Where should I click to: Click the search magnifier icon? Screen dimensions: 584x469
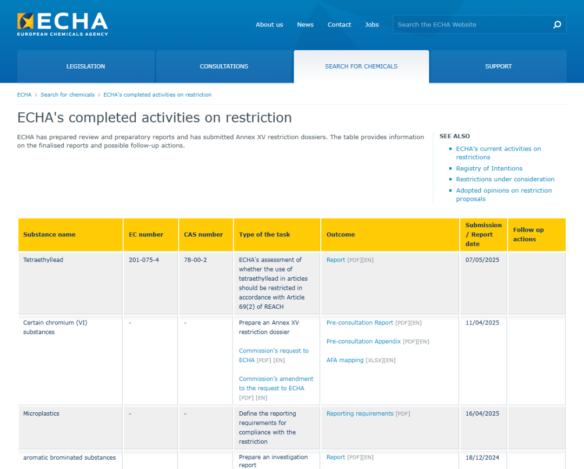coord(556,24)
